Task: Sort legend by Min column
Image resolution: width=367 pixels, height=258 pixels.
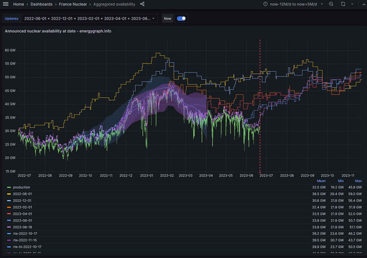Action: pos(341,181)
